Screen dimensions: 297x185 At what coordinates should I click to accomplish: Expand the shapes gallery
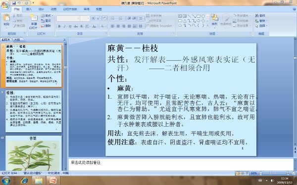[x=207, y=25]
